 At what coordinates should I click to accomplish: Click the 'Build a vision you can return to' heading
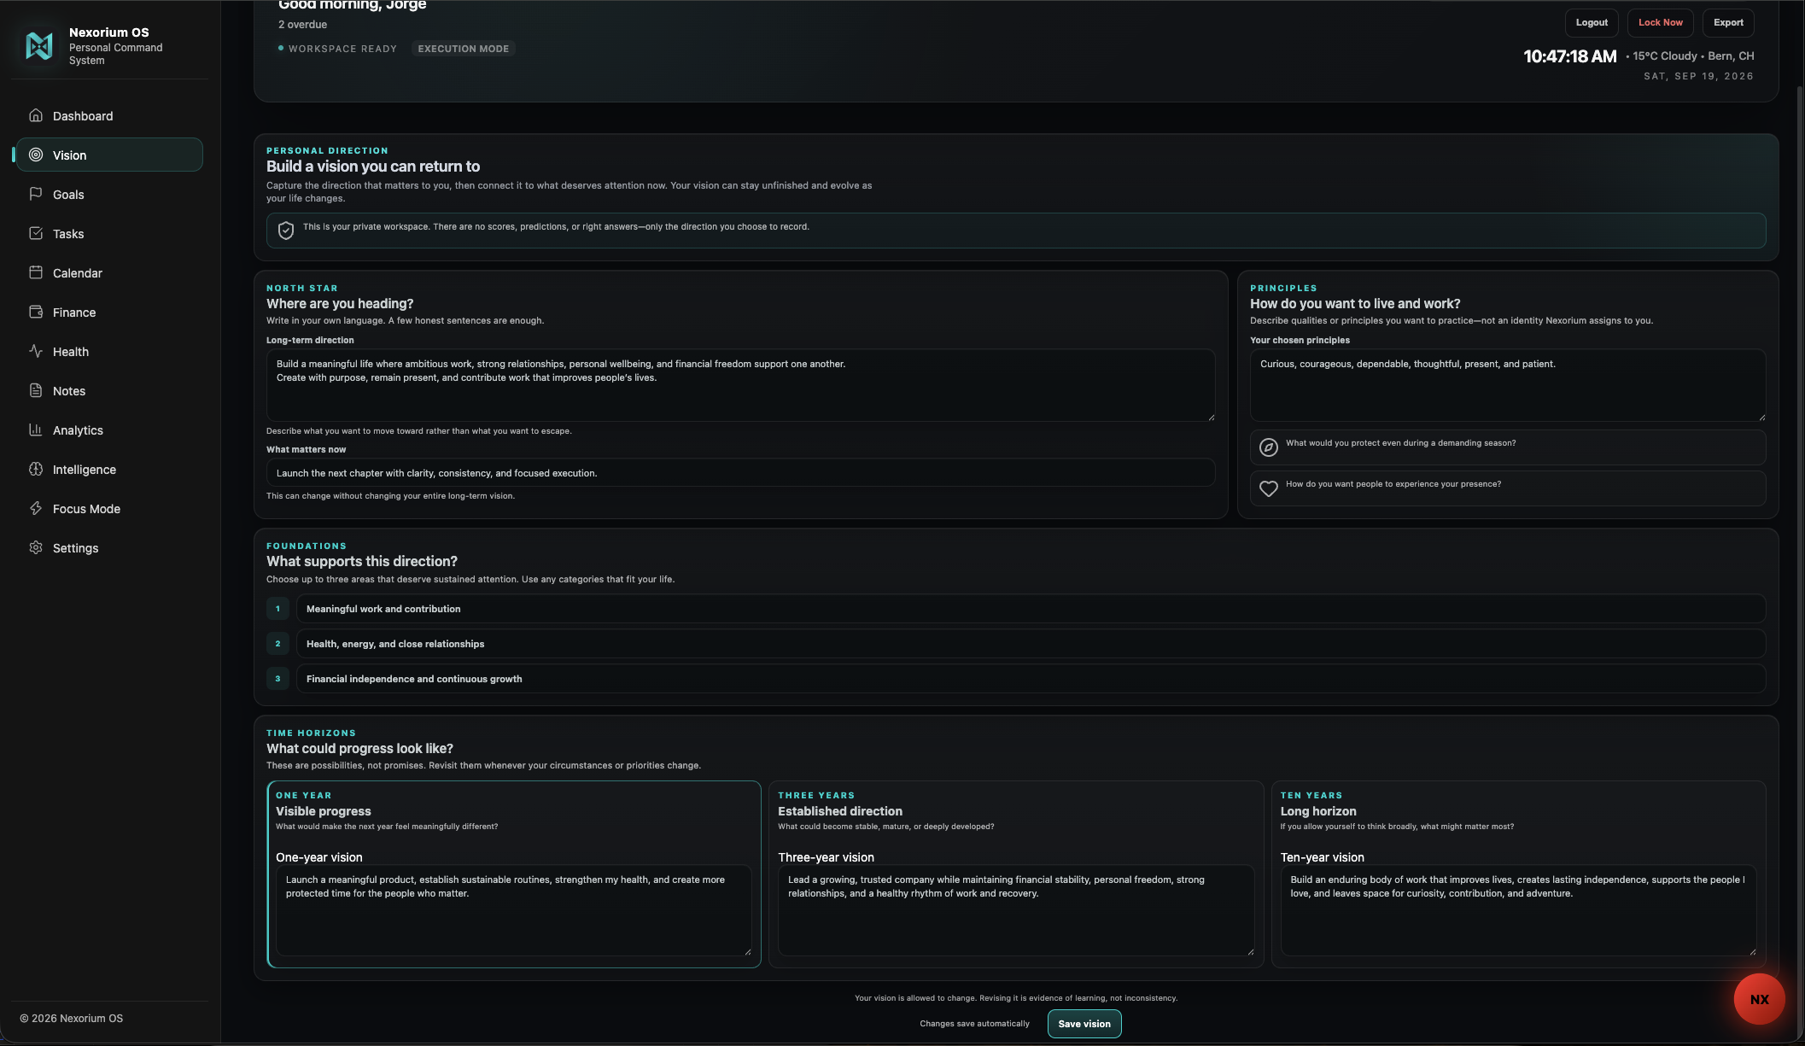pyautogui.click(x=373, y=167)
